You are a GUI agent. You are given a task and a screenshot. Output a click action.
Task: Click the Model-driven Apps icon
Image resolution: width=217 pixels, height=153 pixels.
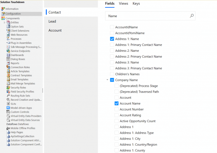(x=8, y=108)
